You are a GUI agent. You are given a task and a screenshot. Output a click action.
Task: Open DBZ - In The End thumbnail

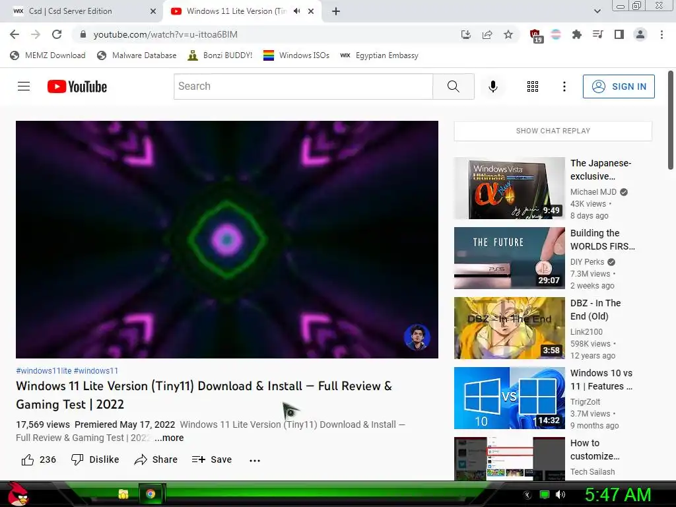pyautogui.click(x=509, y=327)
